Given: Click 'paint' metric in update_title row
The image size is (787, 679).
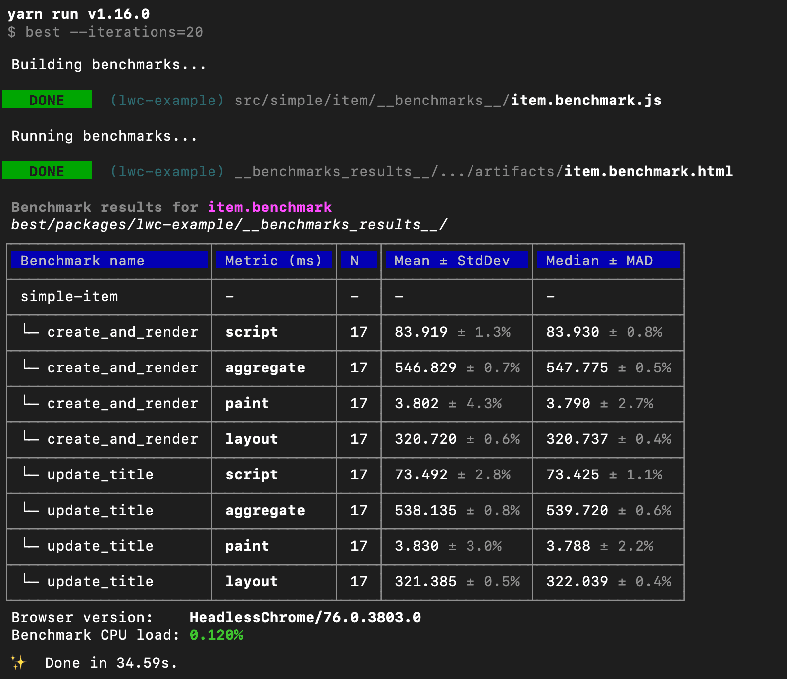Looking at the screenshot, I should click(x=247, y=546).
